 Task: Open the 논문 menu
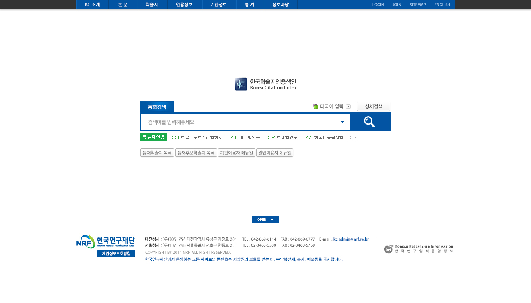coord(123,5)
